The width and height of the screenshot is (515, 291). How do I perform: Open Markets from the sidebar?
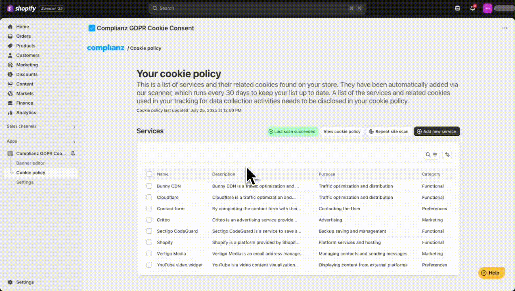pyautogui.click(x=25, y=93)
